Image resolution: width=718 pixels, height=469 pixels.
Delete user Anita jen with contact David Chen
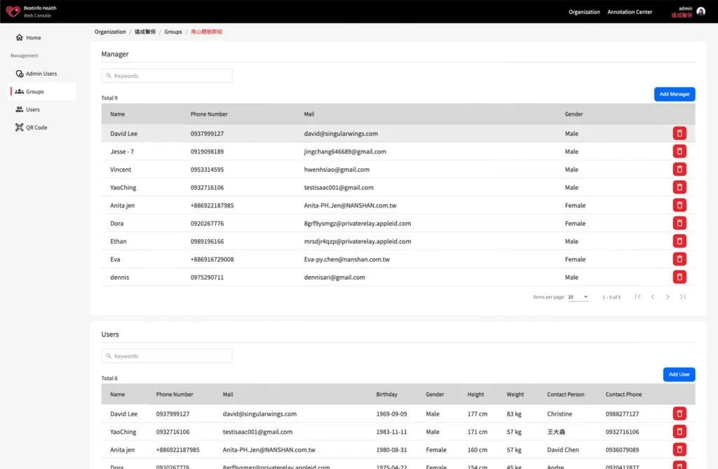(679, 450)
